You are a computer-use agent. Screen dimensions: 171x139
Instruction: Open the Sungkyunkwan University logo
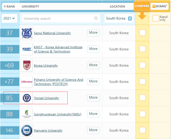(x=27, y=114)
